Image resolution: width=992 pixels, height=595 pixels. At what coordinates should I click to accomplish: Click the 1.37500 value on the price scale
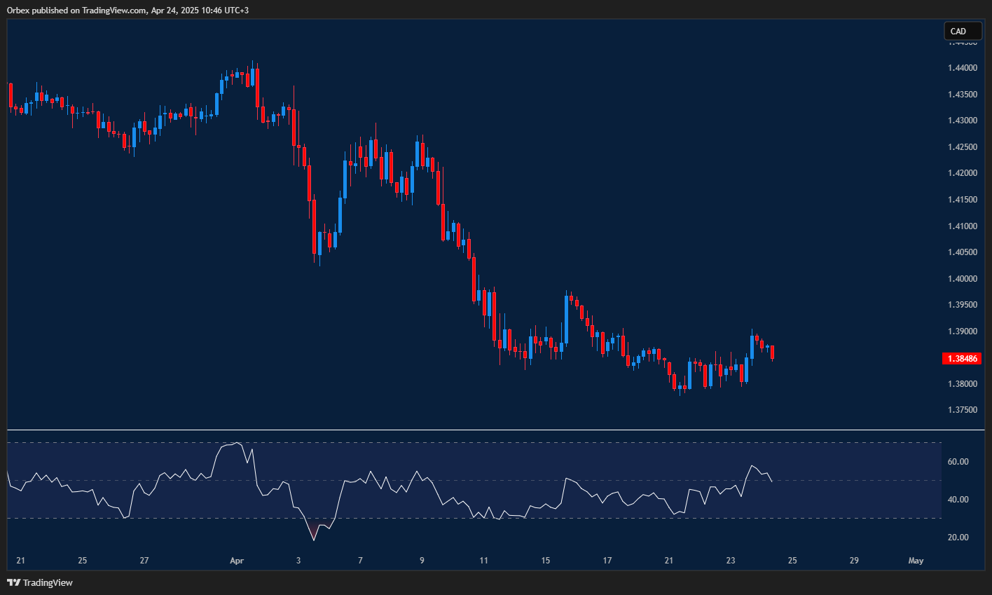tap(962, 409)
